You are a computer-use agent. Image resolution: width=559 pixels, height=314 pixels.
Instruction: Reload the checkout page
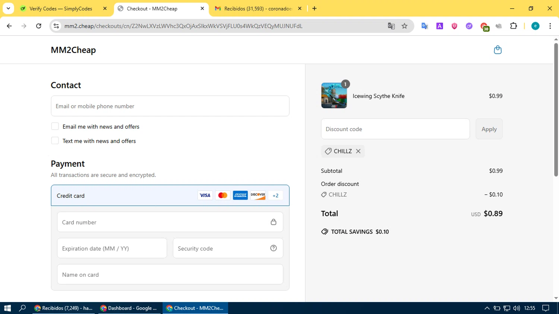[x=38, y=26]
